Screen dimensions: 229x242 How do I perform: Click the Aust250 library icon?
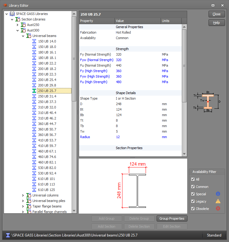23,25
